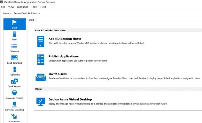202x123 pixels.
Task: Open the Farm category icon
Action: pos(14,34)
